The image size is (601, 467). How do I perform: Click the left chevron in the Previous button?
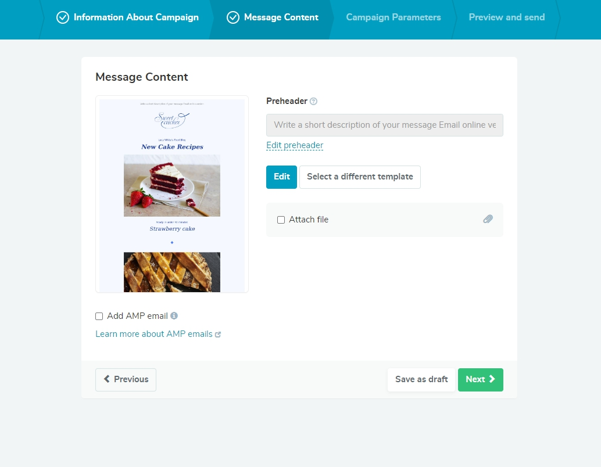107,379
